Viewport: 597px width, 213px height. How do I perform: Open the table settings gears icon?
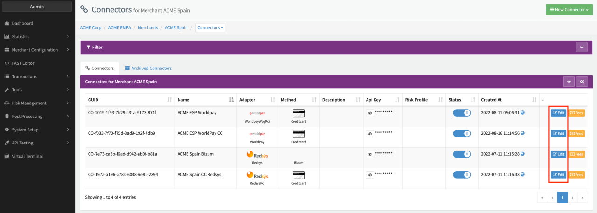pos(582,82)
